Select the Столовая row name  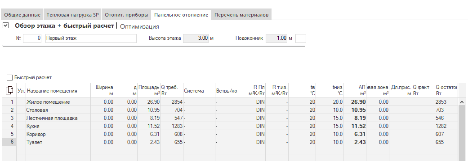(37, 110)
